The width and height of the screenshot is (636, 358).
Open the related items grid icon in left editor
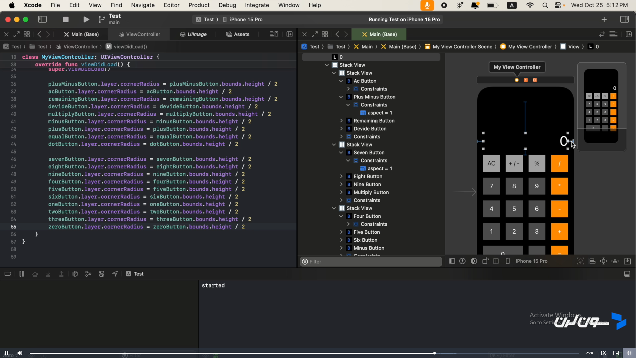pos(27,34)
